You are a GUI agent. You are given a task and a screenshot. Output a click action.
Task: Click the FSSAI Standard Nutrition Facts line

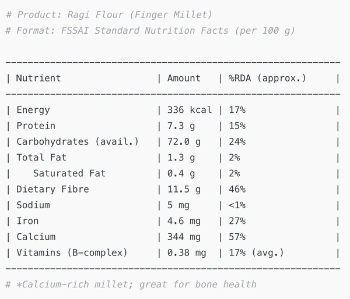[x=150, y=30]
